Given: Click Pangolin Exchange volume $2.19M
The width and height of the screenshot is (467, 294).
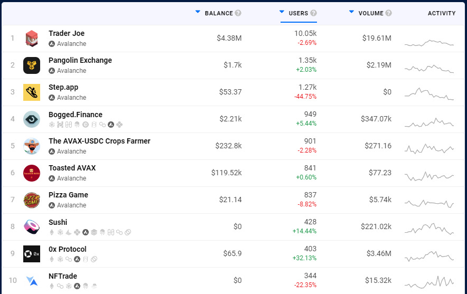Looking at the screenshot, I should 379,65.
